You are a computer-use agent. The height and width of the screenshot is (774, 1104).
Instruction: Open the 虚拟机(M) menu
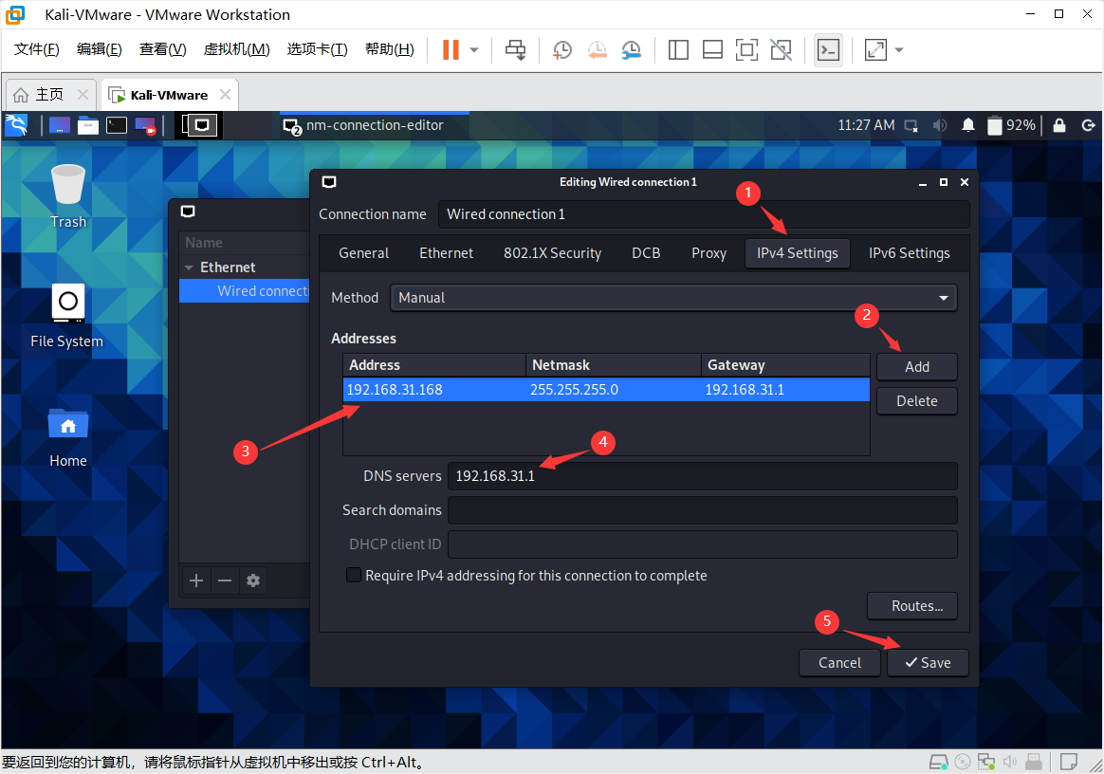tap(236, 49)
